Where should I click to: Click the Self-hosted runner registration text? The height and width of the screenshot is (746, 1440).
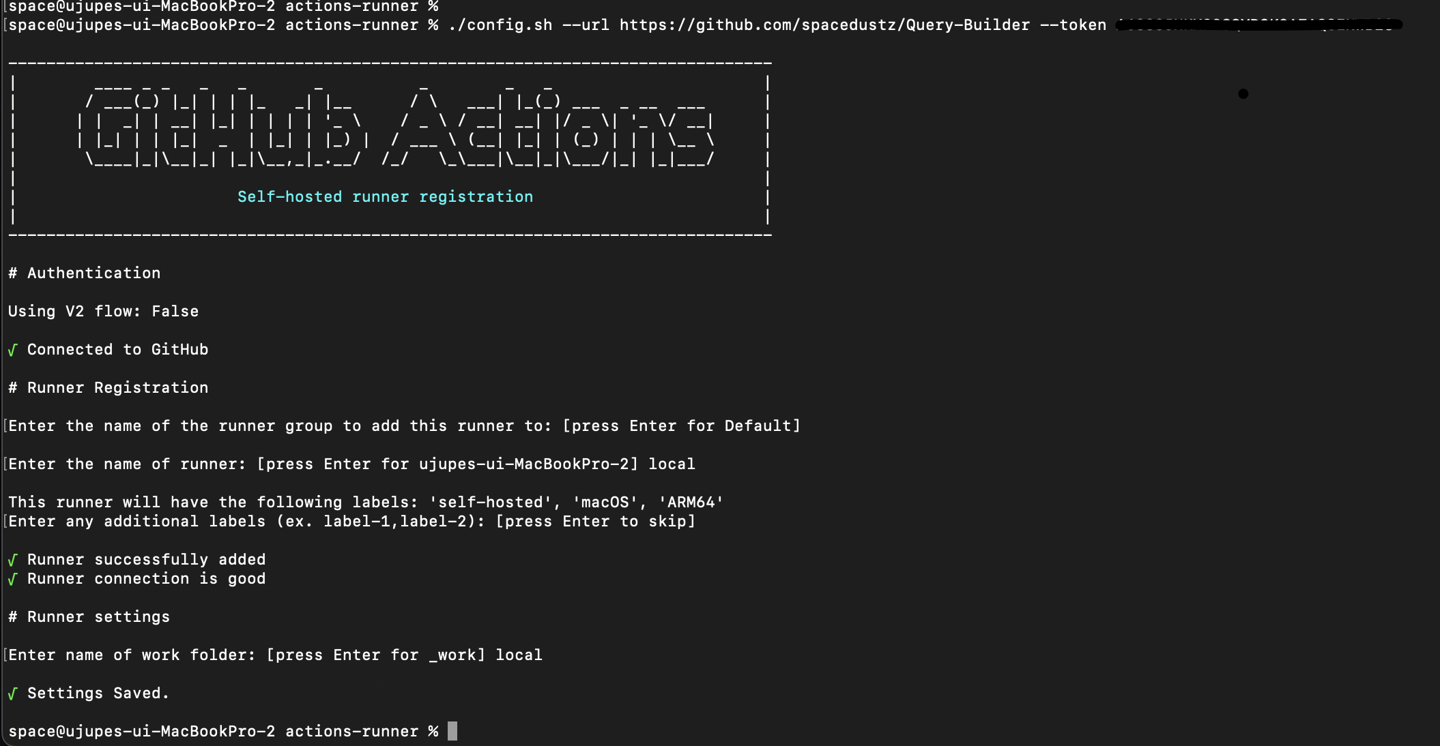(385, 197)
